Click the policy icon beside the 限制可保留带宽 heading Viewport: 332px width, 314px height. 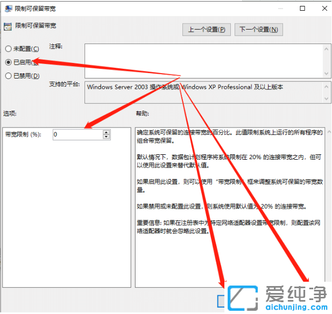[x=8, y=26]
